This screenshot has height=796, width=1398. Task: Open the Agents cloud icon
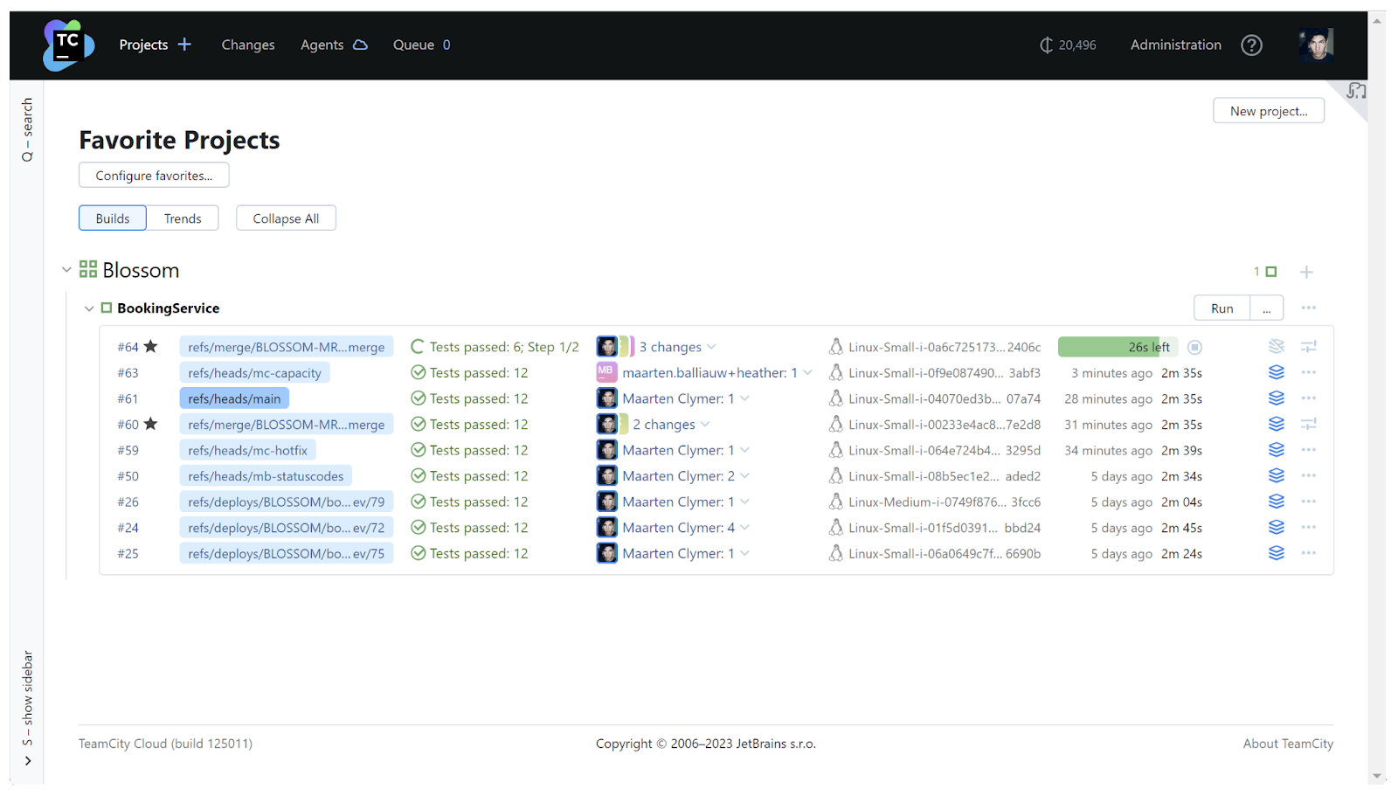coord(360,45)
